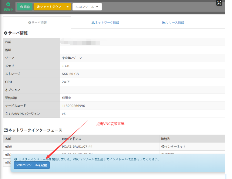Viewport: 232px width, 179px height.
Task: Click the ストレージ row label
Action: pyautogui.click(x=12, y=74)
